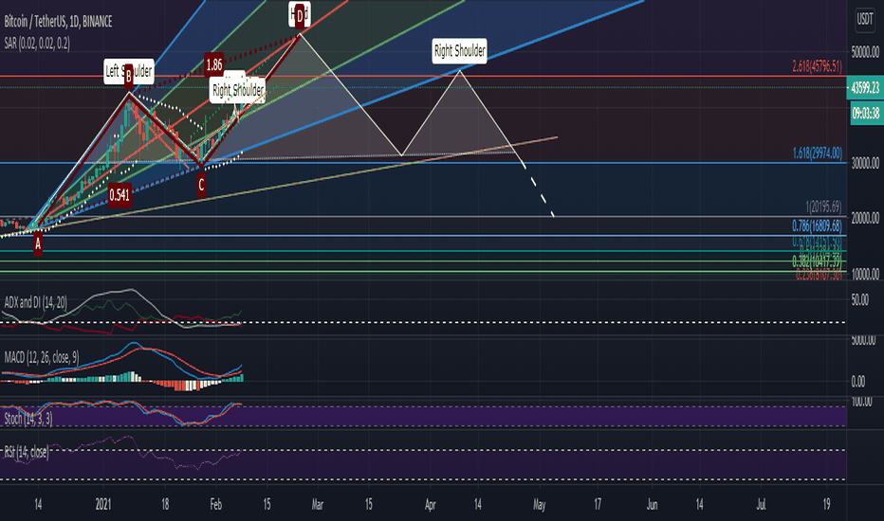Click the 2.618(45796.51) Fibonacci level label

817,66
